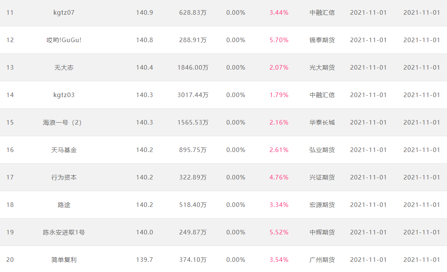
Task: Open the 无大志 account entry
Action: point(64,67)
